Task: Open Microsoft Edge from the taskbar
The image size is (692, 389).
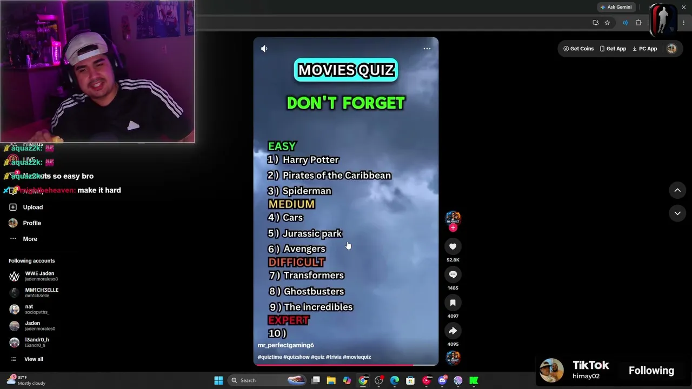Action: pyautogui.click(x=395, y=380)
